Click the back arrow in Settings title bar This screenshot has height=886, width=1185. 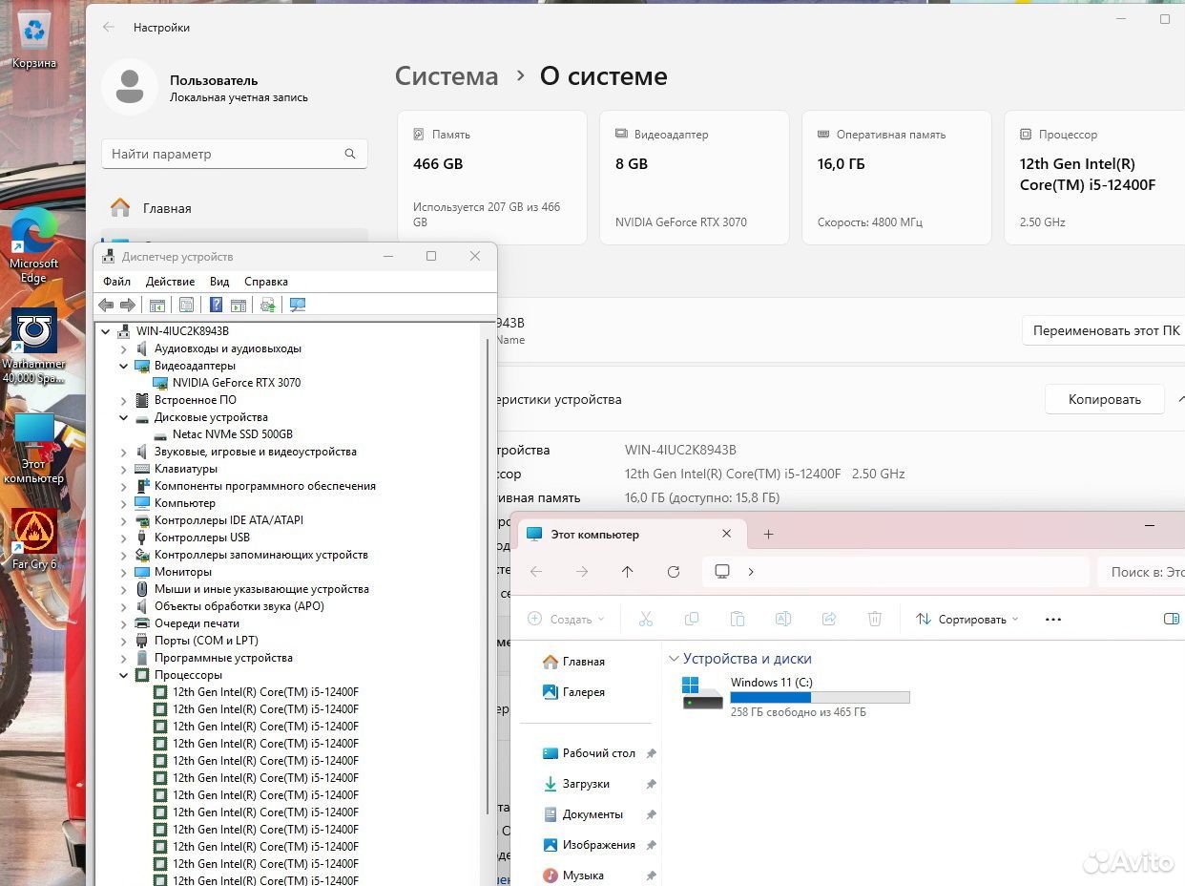(x=109, y=28)
